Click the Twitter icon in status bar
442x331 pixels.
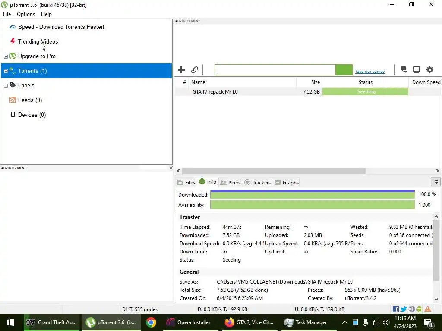[404, 309]
